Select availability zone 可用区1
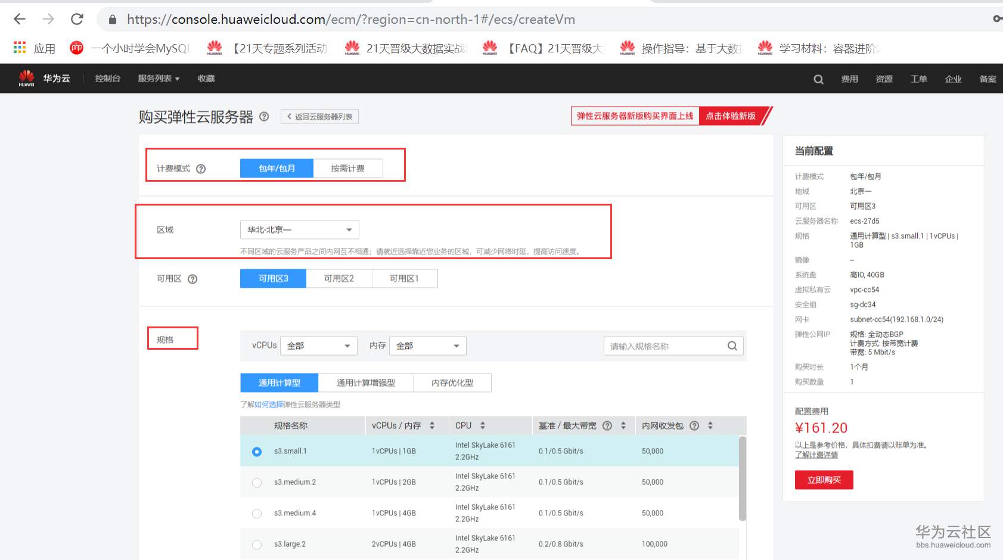1003x560 pixels. tap(405, 278)
